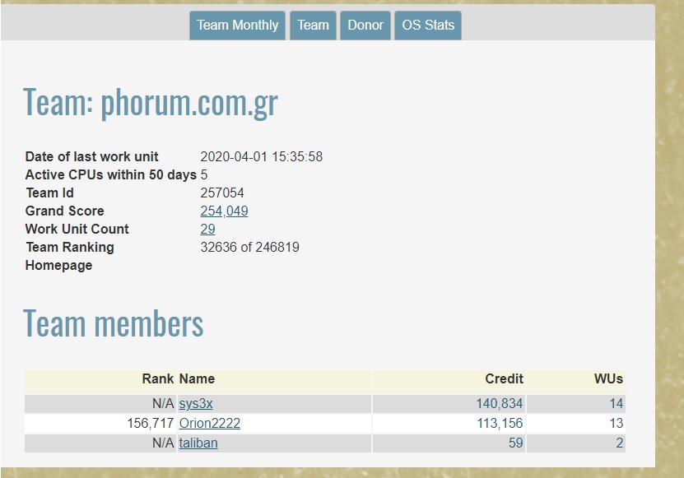Viewport: 684px width, 478px height.
Task: Select WUs value 2 in taliban row
Action: click(620, 443)
